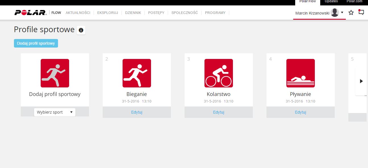
Task: Click the Dodaj profil sportowy blue button
Action: 36,43
